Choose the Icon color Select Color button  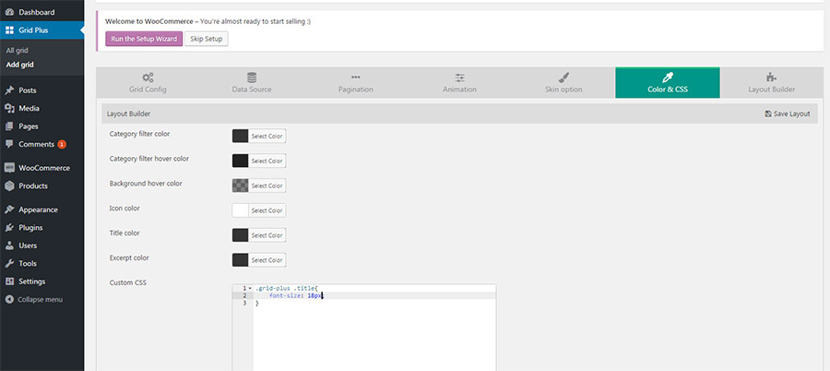tap(267, 210)
